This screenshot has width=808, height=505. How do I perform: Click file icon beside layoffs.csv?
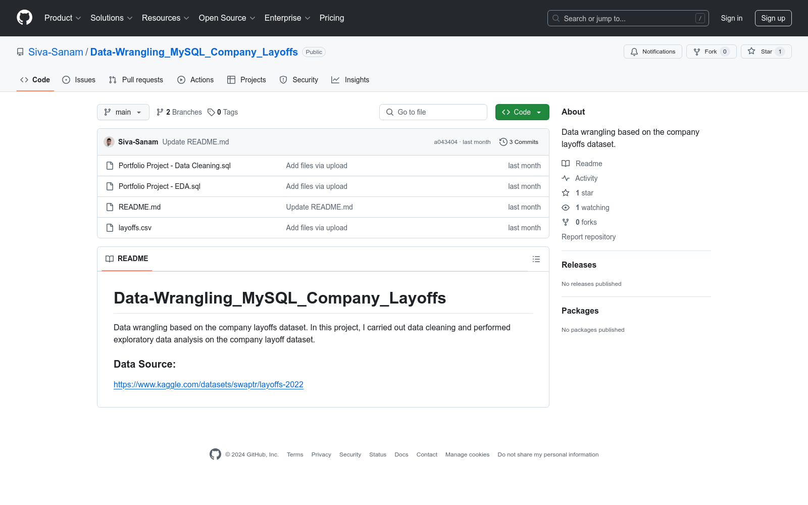(110, 228)
